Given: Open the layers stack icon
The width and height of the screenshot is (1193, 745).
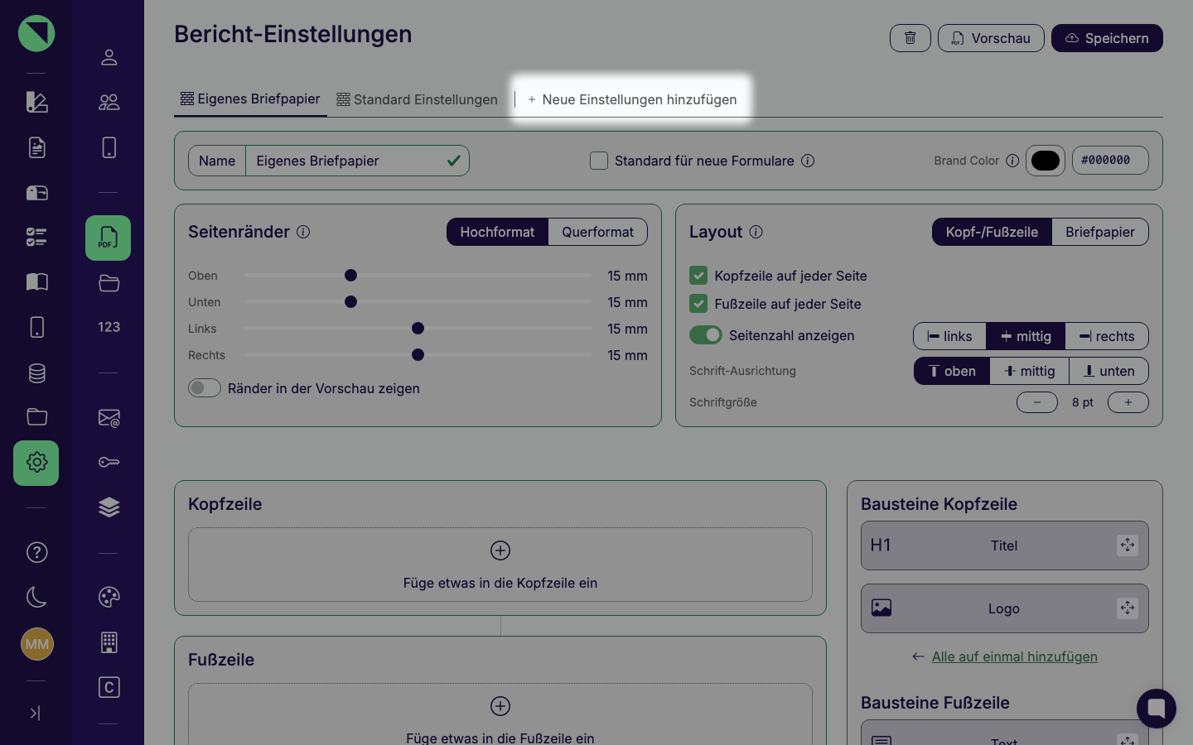Looking at the screenshot, I should tap(109, 507).
